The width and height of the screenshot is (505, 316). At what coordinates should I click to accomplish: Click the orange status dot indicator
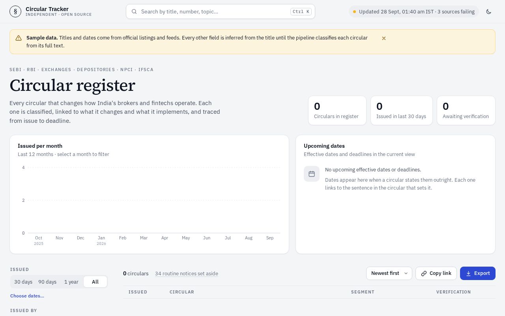355,12
